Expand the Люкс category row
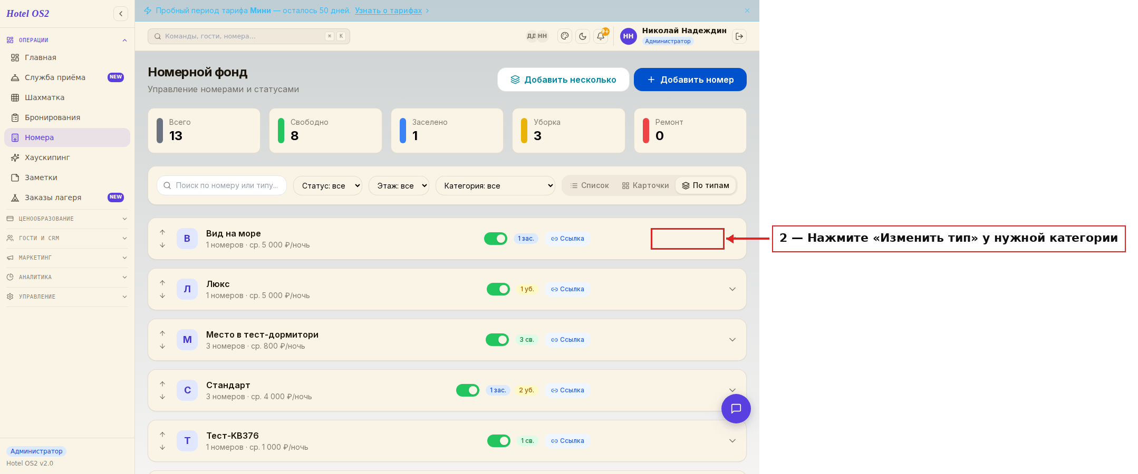Image resolution: width=1138 pixels, height=474 pixels. 732,289
